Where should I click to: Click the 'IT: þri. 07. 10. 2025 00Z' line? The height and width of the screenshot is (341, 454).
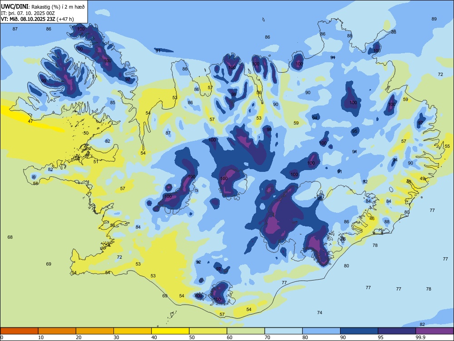pos(28,13)
